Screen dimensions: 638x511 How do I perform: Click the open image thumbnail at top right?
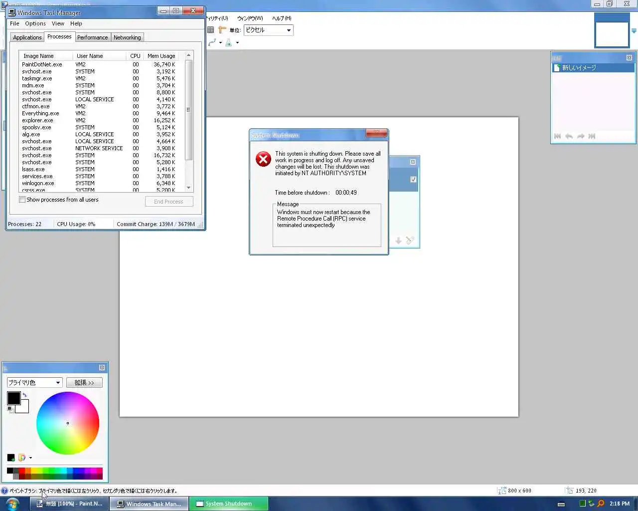[x=612, y=31]
